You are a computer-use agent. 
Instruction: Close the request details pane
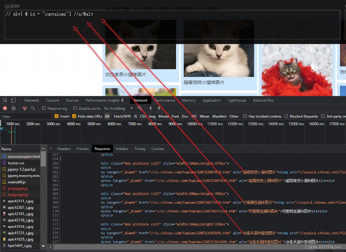(51, 149)
